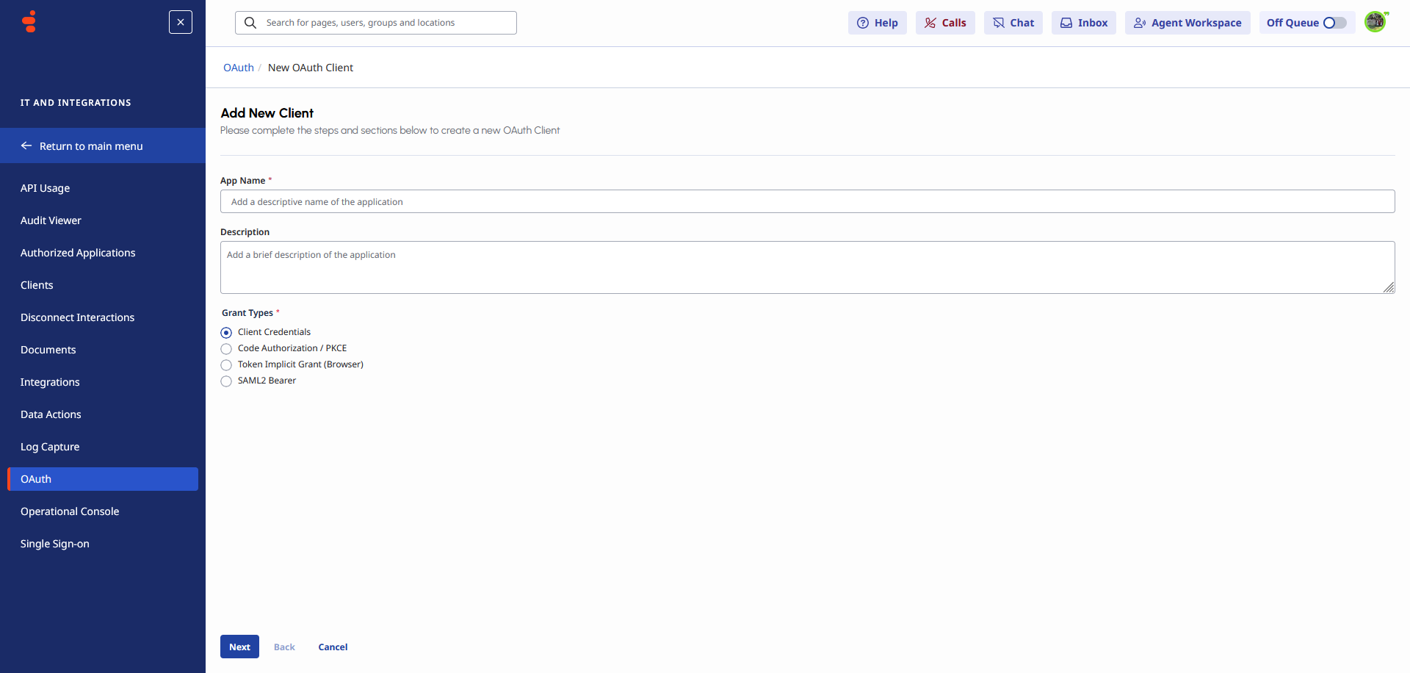Viewport: 1410px width, 673px height.
Task: Click the search magnifier icon
Action: pos(250,23)
